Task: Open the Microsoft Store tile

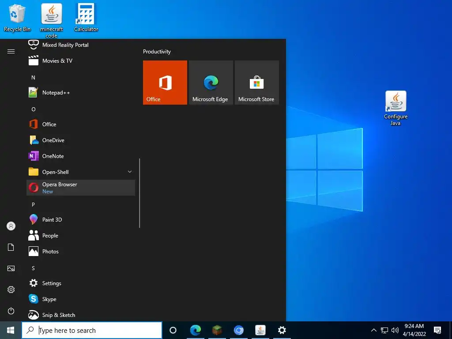Action: [x=257, y=83]
